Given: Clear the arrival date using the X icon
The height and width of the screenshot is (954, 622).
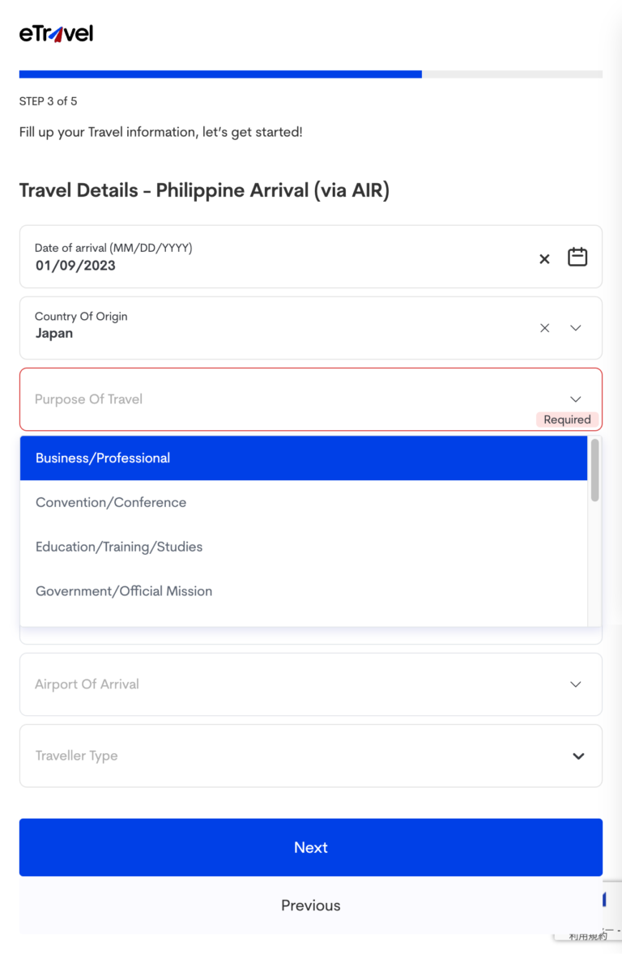Looking at the screenshot, I should click(544, 259).
